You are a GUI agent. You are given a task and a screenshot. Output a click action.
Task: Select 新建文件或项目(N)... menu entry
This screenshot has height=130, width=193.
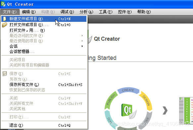pos(44,19)
